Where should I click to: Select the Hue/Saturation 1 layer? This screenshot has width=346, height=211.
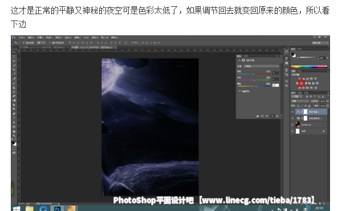click(x=311, y=118)
